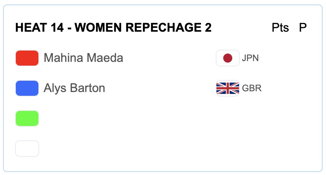Click the Pts cell in Alys Barton's row
326x175 pixels.
pos(280,88)
